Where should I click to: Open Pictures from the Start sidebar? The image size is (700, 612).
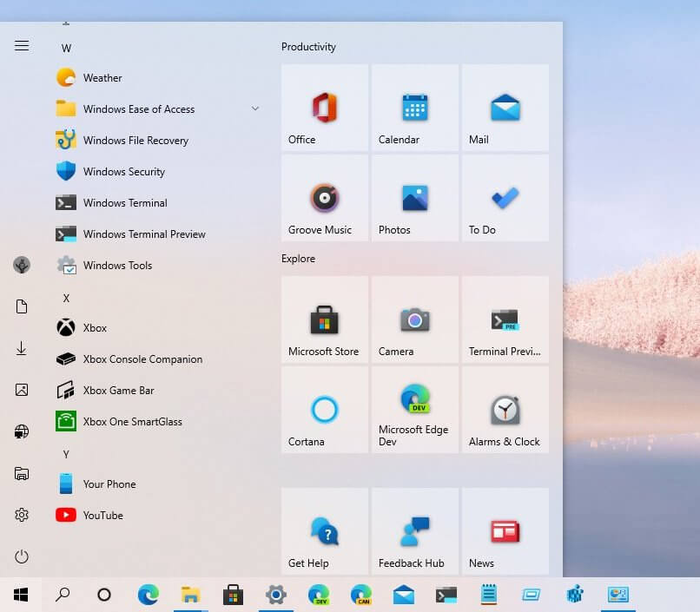(x=21, y=390)
